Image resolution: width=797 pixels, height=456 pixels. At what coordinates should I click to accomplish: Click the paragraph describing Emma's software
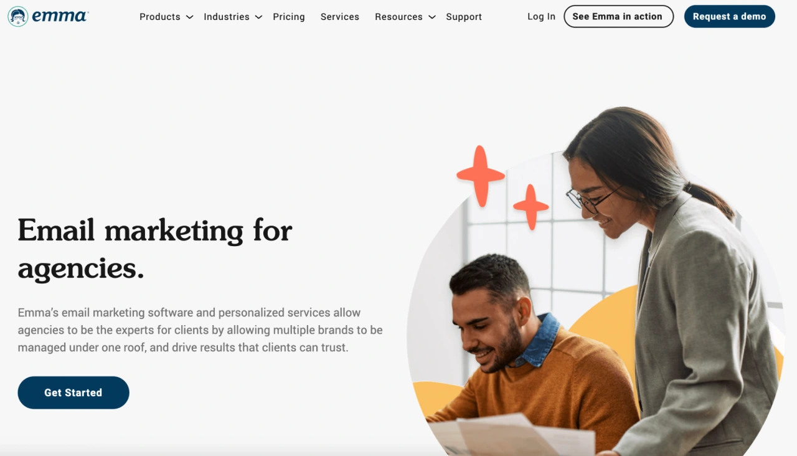pos(200,330)
